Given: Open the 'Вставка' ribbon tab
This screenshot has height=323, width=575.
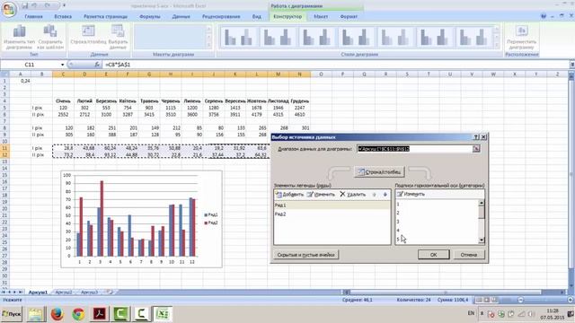Looking at the screenshot, I should pos(63,16).
